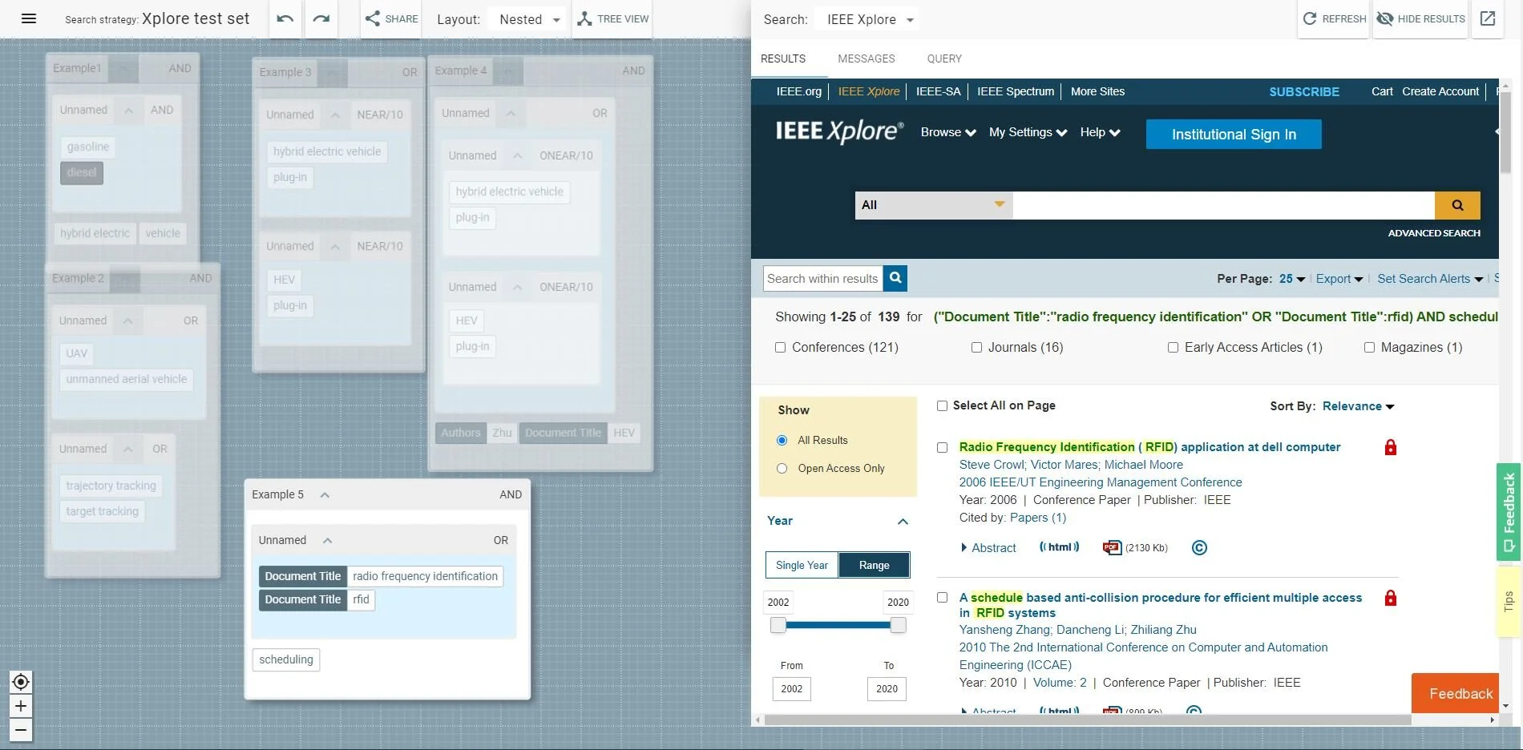This screenshot has height=750, width=1523.
Task: Switch to the MESSAGES tab
Action: point(867,58)
